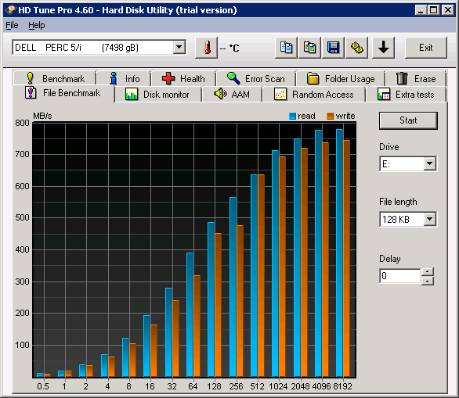Image resolution: width=459 pixels, height=398 pixels.
Task: Open options with the gear-wrench icon
Action: [357, 48]
